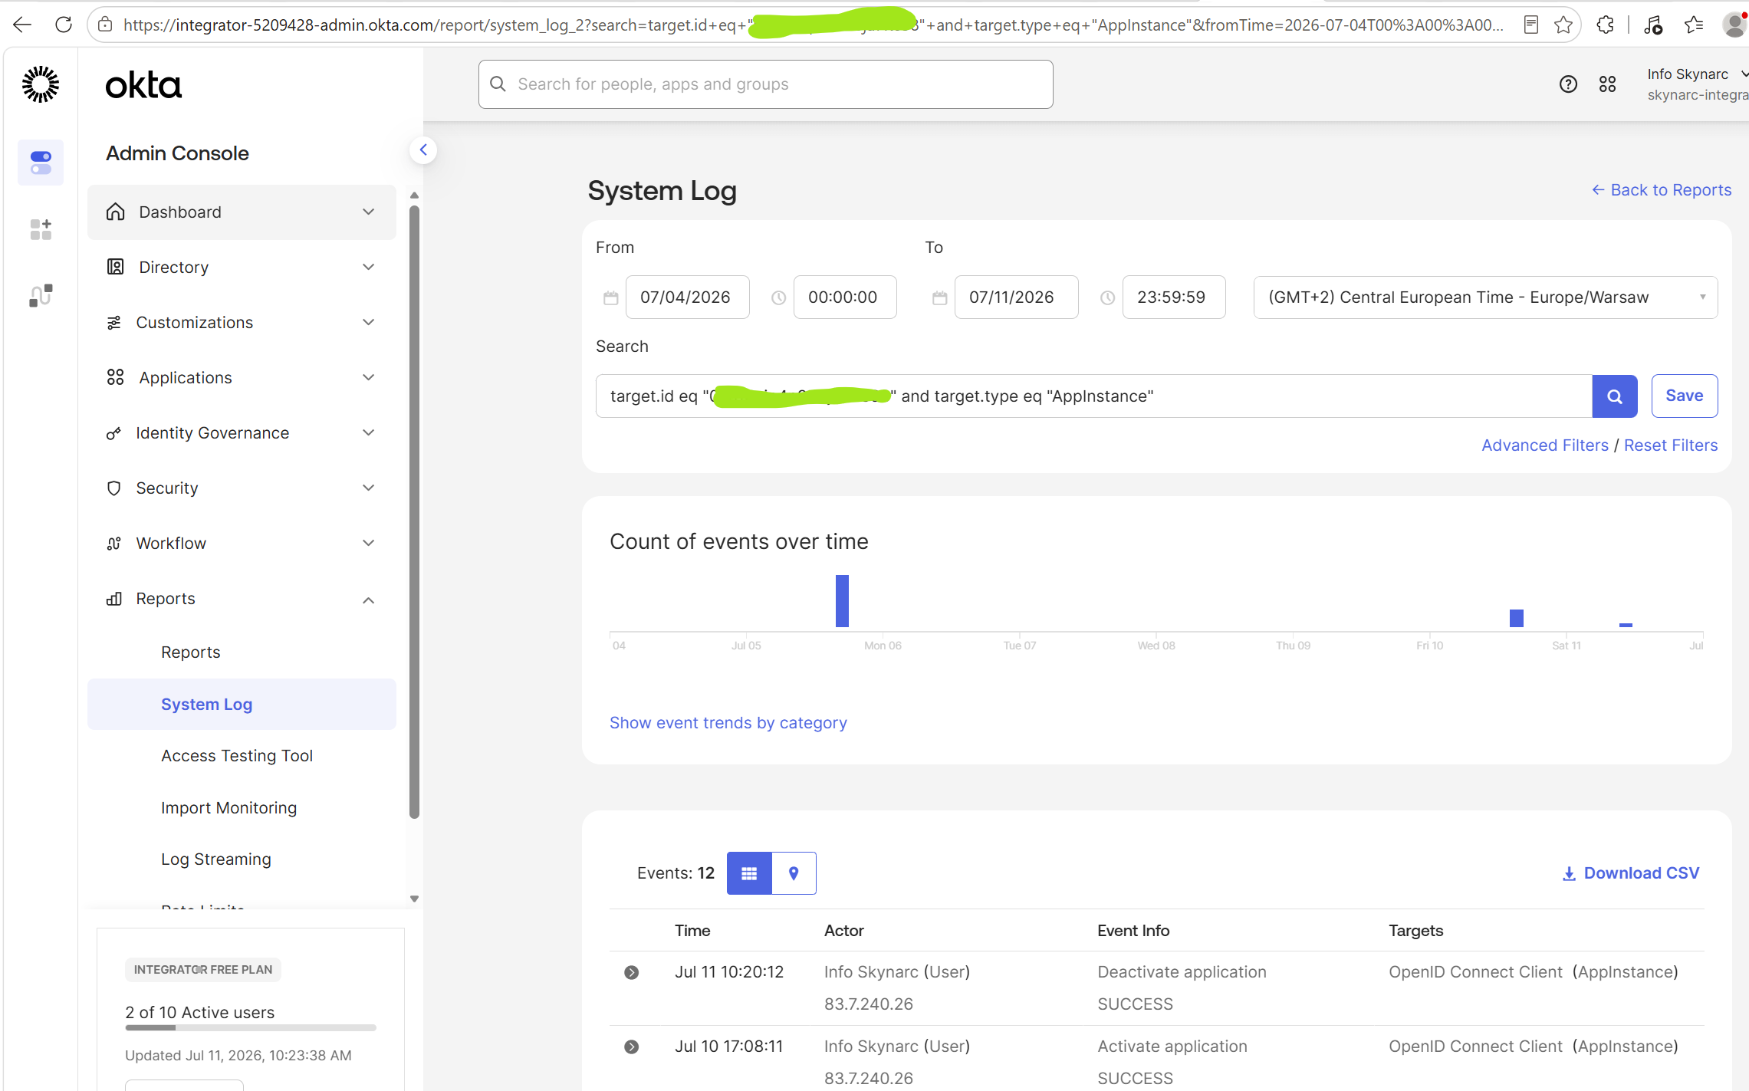This screenshot has height=1091, width=1749.
Task: Expand the Workflow menu
Action: coord(242,544)
